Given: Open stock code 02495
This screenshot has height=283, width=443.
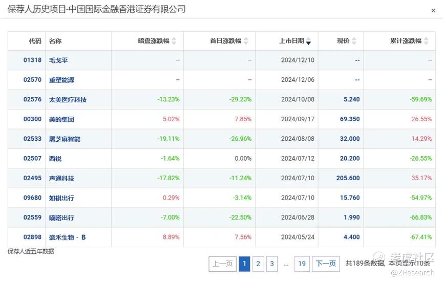Looking at the screenshot, I should coord(32,178).
